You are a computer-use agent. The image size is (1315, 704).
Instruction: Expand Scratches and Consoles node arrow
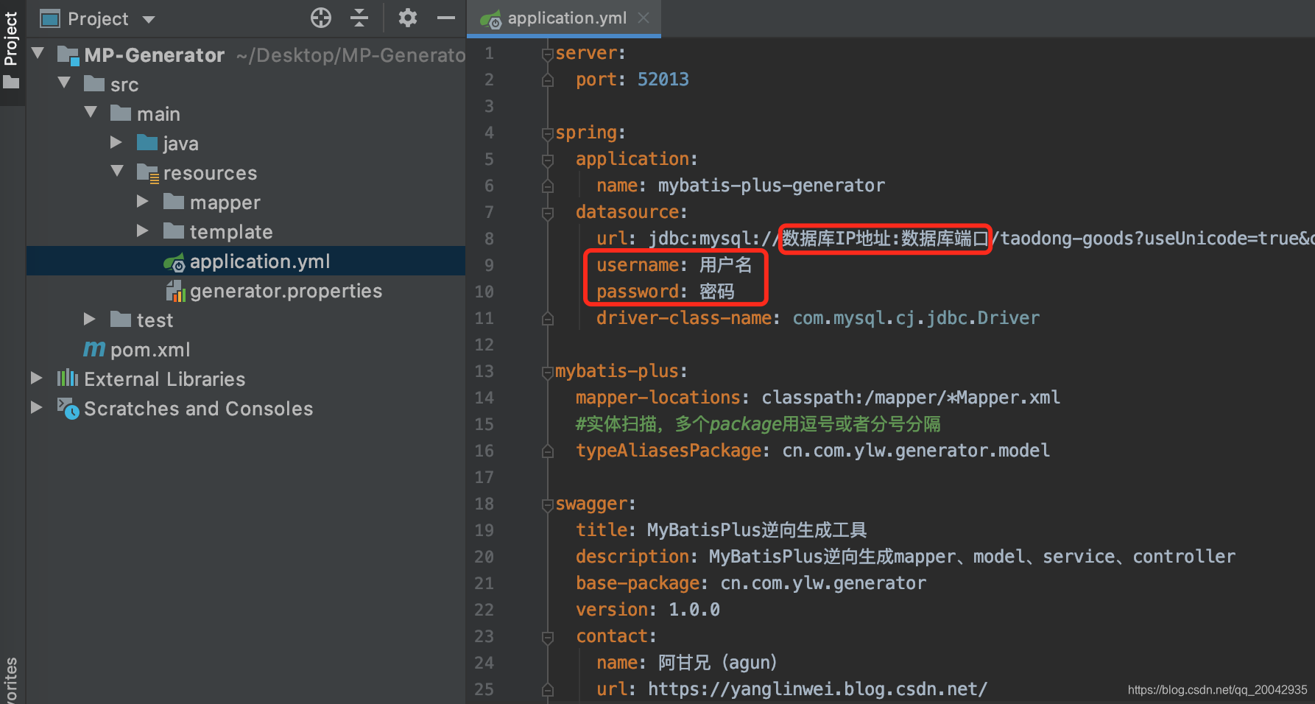[x=37, y=408]
